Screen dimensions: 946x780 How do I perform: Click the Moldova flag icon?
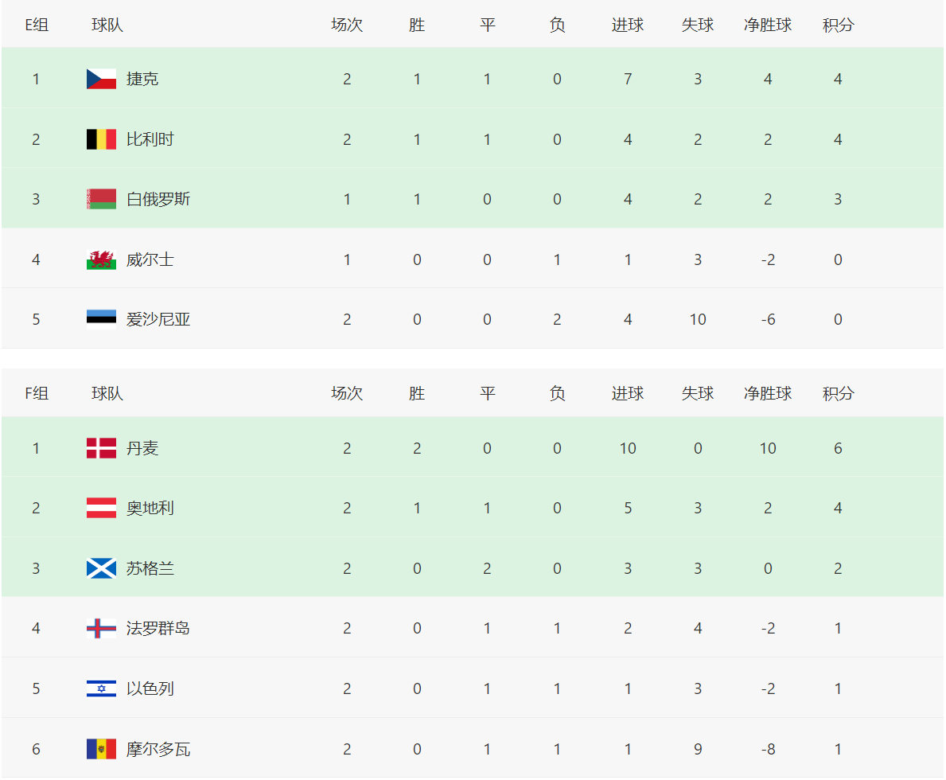[x=101, y=749]
